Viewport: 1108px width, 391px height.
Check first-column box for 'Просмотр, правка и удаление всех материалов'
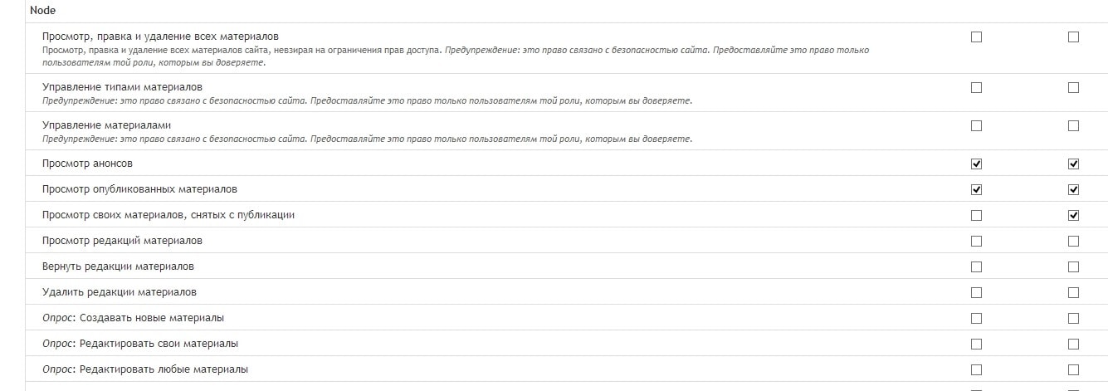(x=976, y=37)
